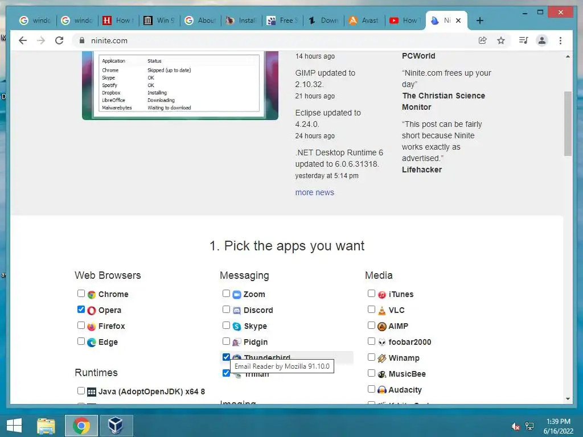
Task: Switch to the Down tab
Action: [x=323, y=20]
